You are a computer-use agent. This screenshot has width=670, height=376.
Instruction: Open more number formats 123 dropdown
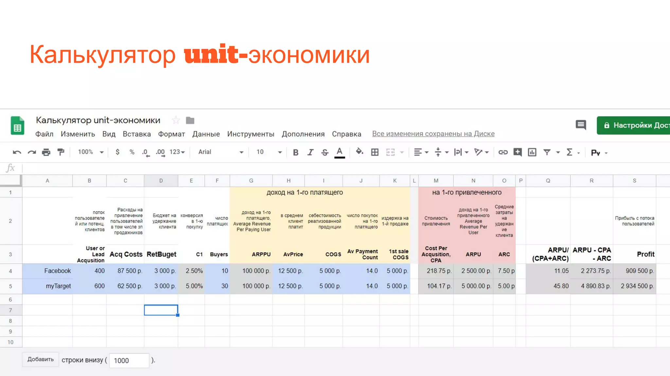(x=177, y=152)
